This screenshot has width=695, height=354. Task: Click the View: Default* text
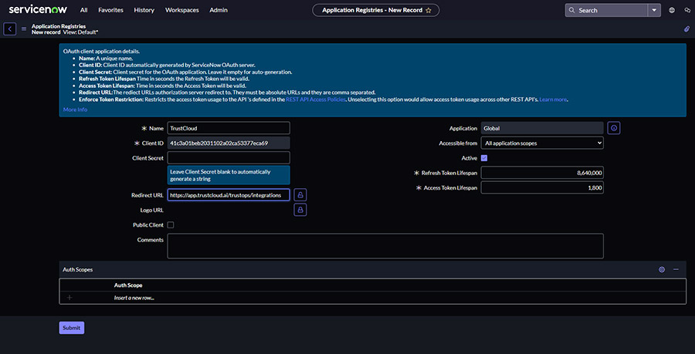coord(80,32)
